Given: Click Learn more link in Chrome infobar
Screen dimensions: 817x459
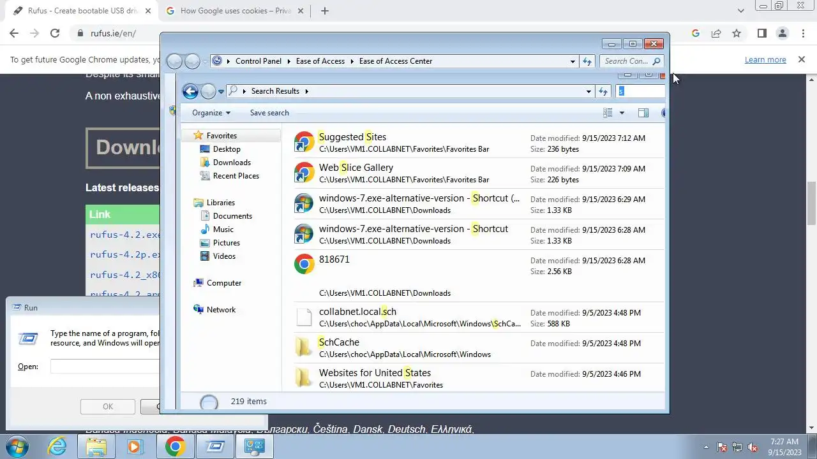Looking at the screenshot, I should pyautogui.click(x=765, y=59).
